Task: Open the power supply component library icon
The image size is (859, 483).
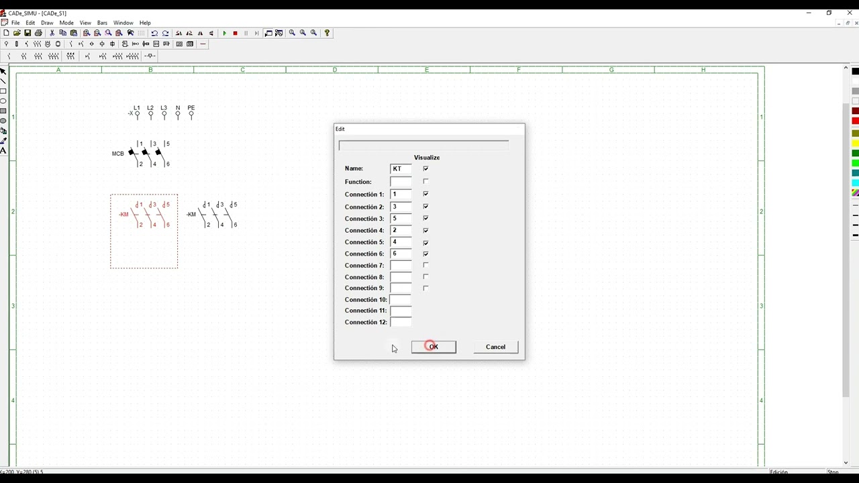Action: 6,44
